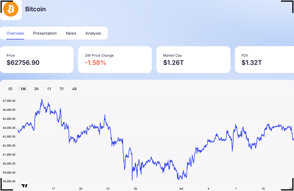Click the price value $62756.90
Screen dimensions: 294x191
pos(23,63)
